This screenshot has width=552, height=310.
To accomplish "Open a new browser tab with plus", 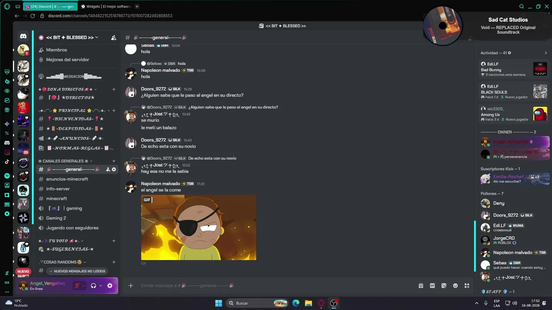I will point(137,6).
